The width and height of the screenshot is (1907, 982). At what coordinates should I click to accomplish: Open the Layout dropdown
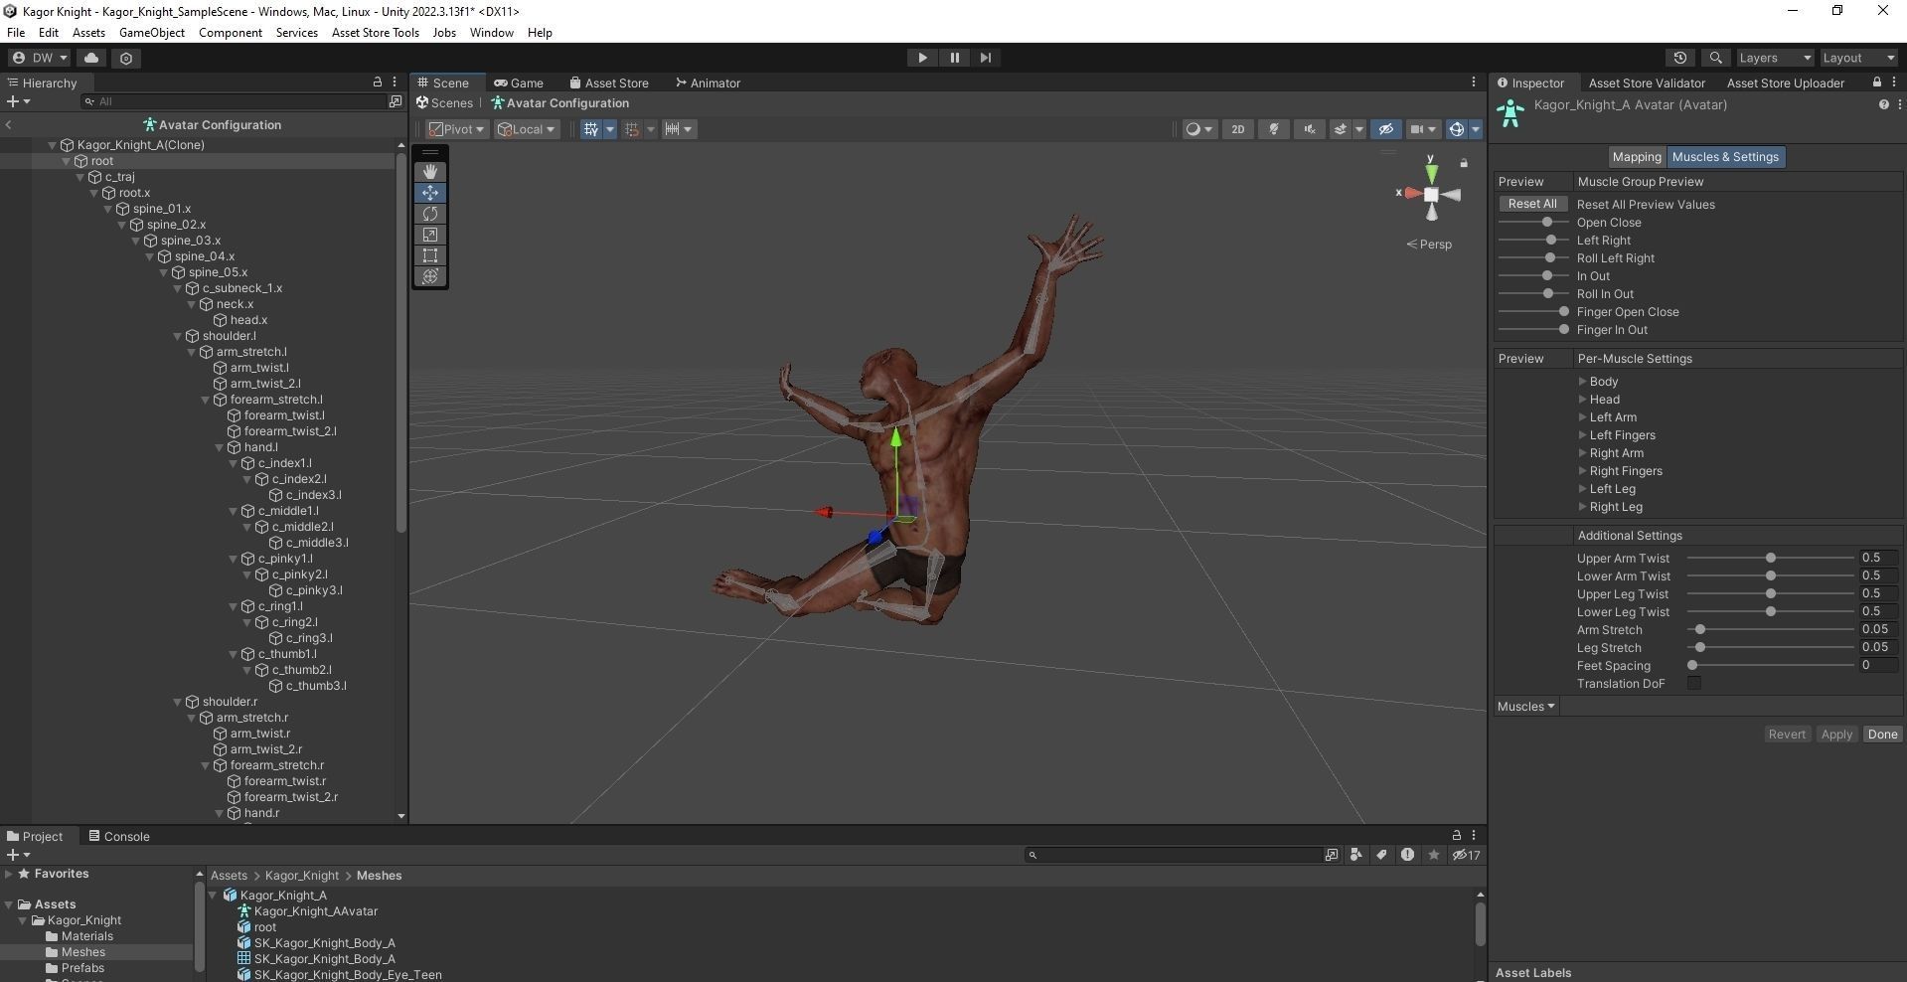(1858, 58)
